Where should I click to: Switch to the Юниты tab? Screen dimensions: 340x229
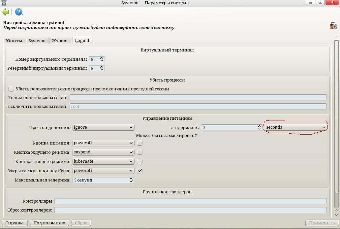pyautogui.click(x=14, y=41)
